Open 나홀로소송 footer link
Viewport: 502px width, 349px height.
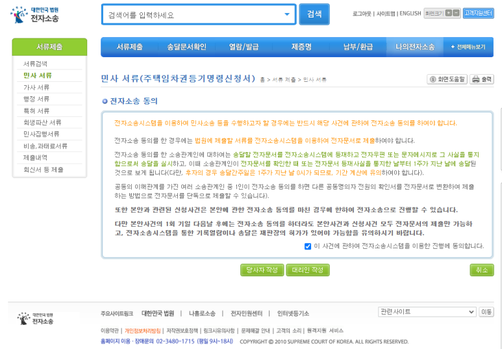(202, 313)
